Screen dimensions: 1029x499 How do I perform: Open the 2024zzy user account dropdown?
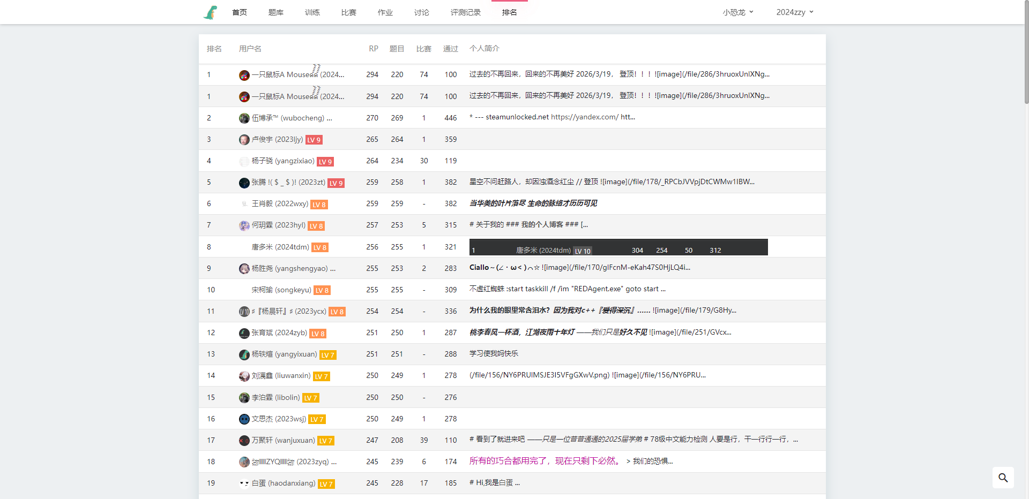coord(794,12)
